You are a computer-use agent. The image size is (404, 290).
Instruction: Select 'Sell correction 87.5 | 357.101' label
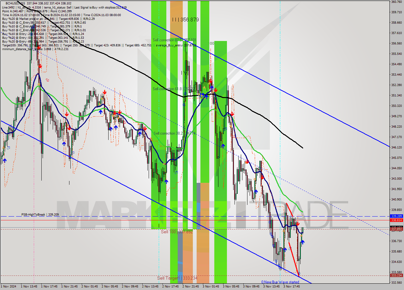point(174,40)
